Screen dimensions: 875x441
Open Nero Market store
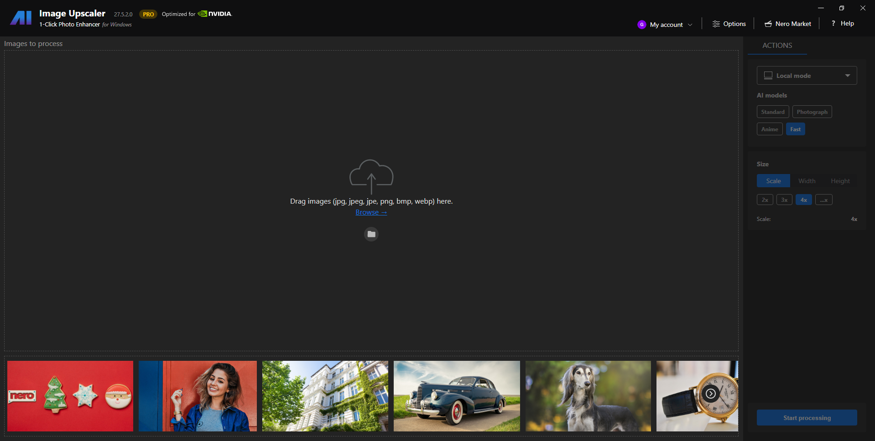pyautogui.click(x=788, y=24)
